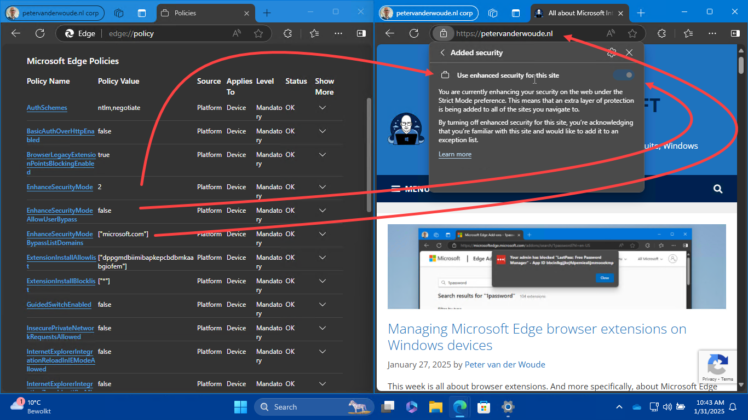This screenshot has height=420, width=748.
Task: Open Favorites in left Edge window
Action: tap(314, 33)
